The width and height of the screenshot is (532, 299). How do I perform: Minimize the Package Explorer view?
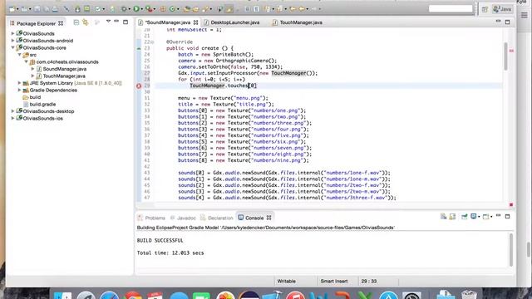tap(116, 22)
